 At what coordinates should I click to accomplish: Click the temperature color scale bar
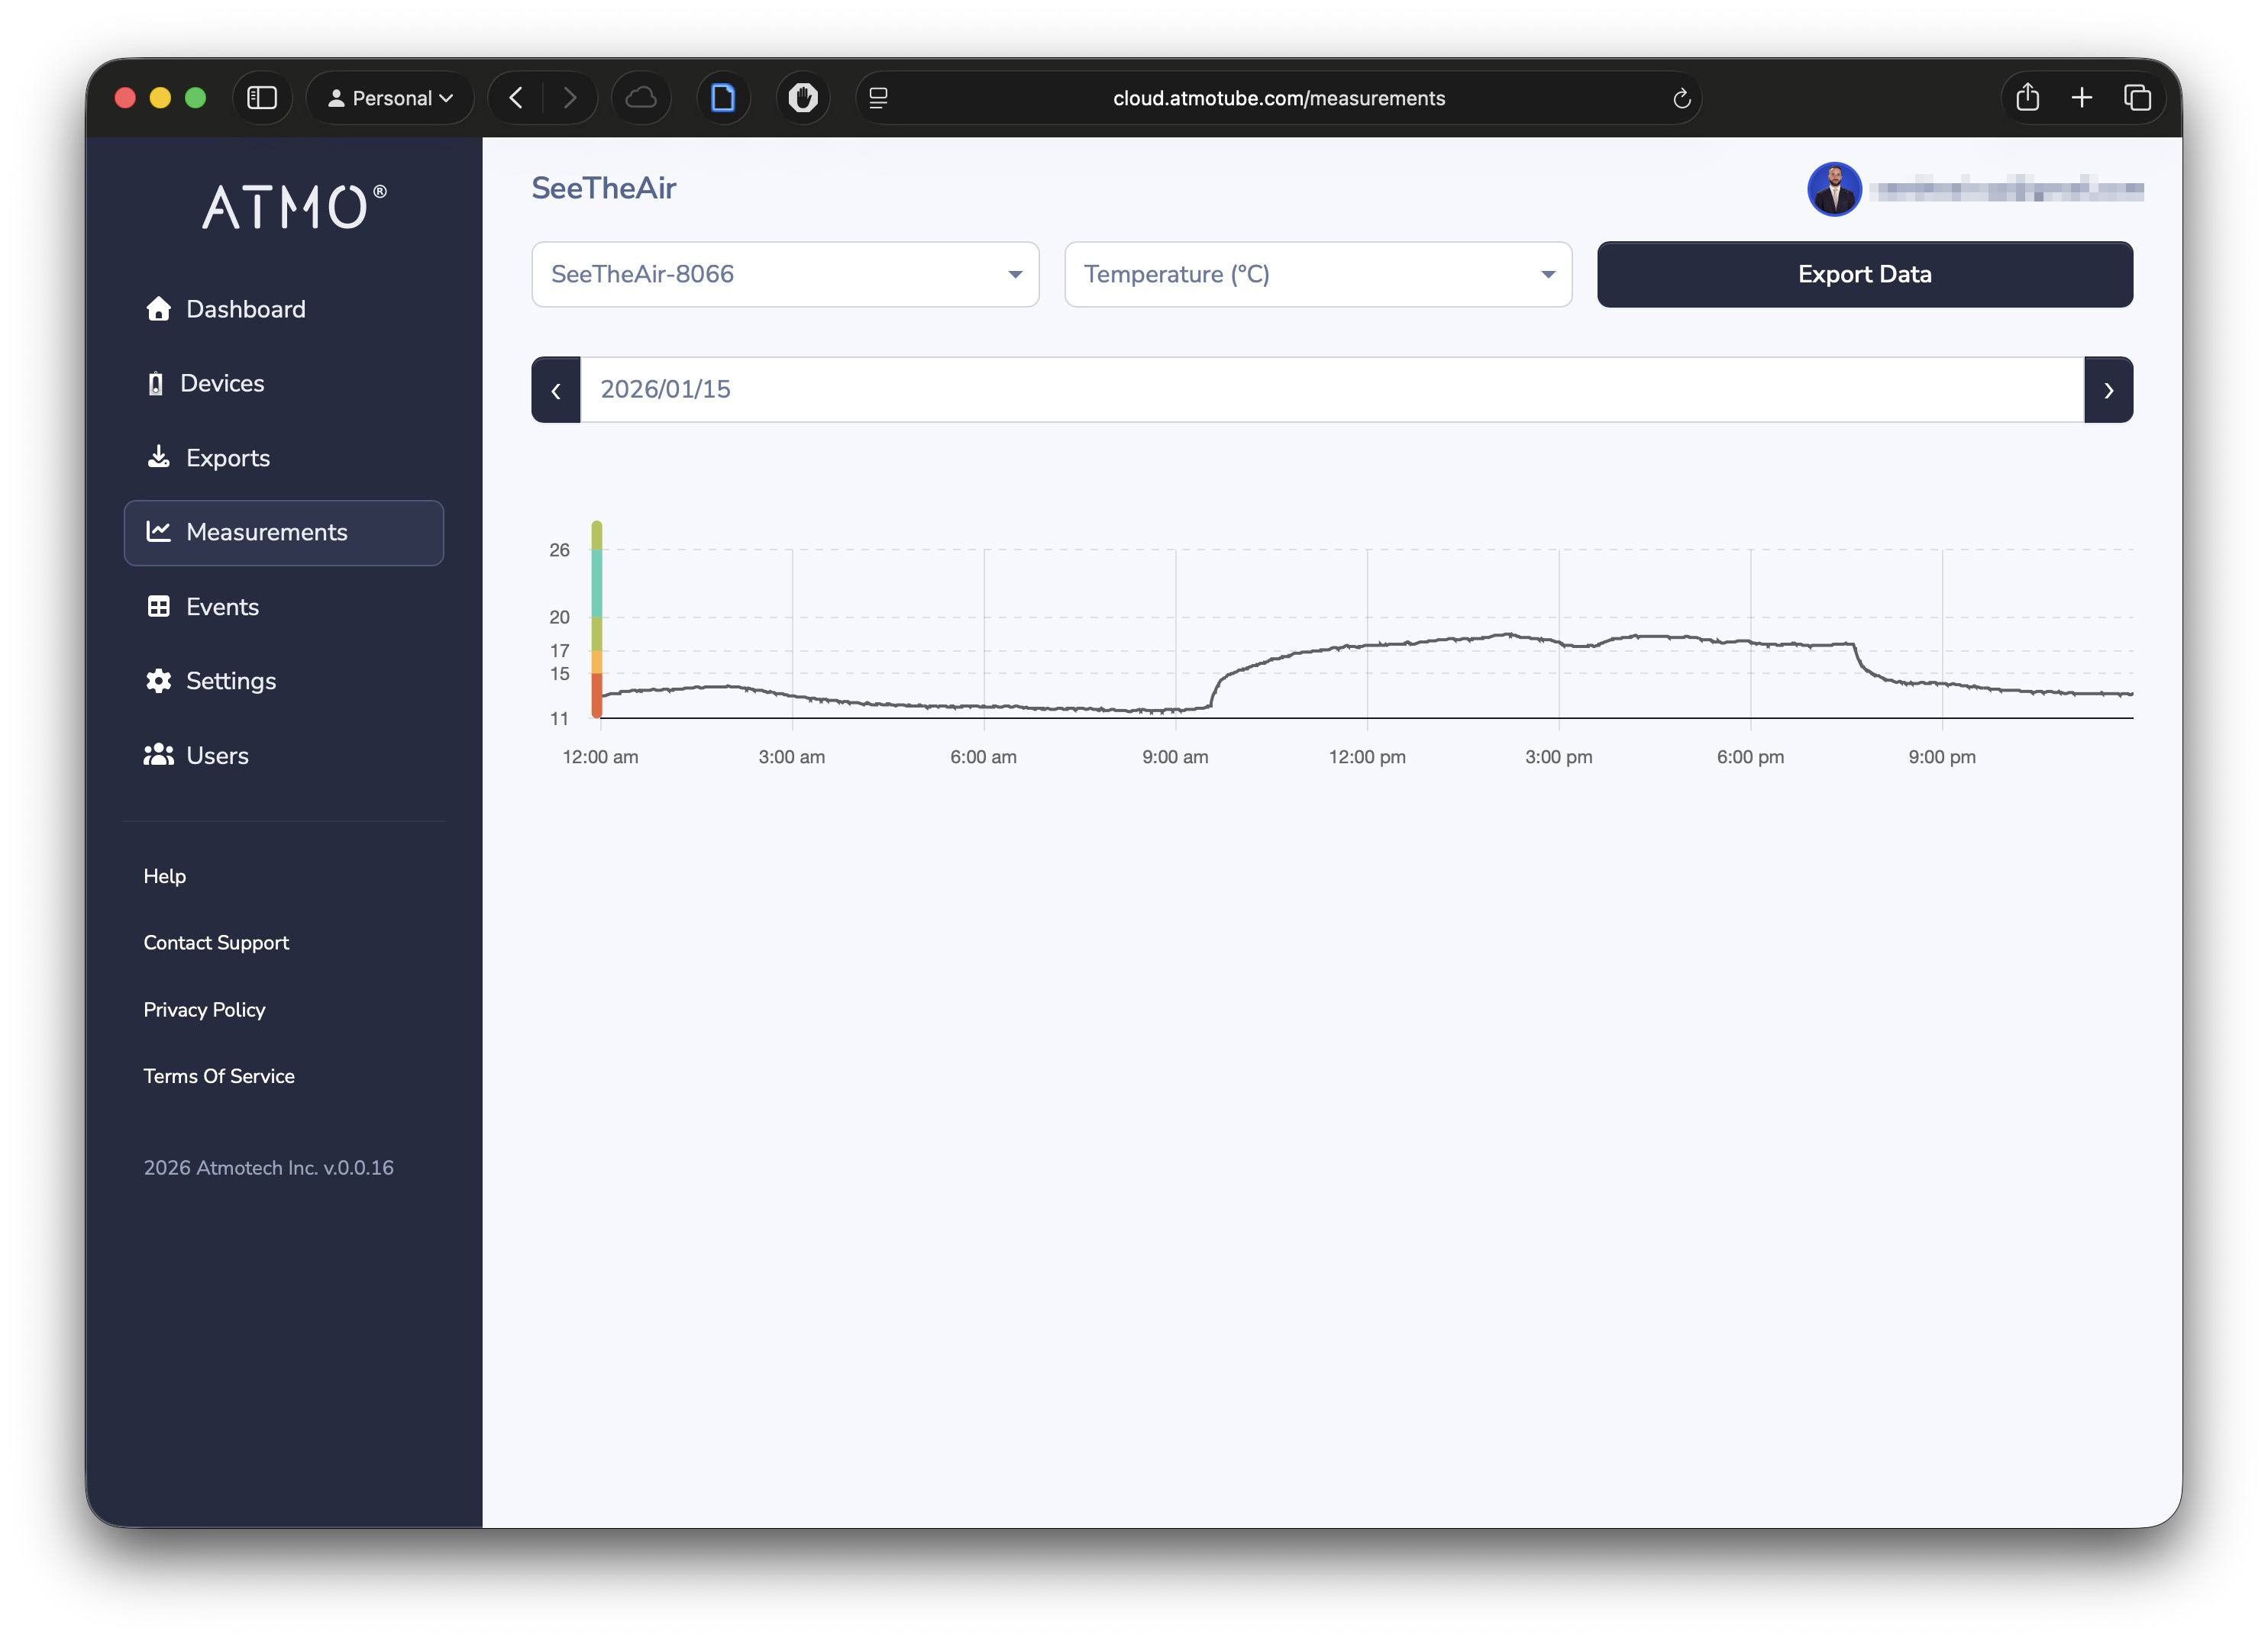pos(596,620)
